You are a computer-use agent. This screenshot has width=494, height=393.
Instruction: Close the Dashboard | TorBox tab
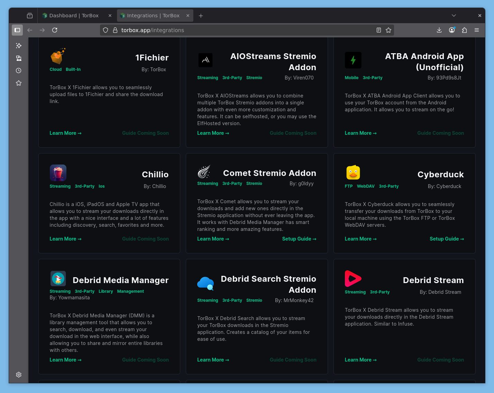click(x=110, y=16)
